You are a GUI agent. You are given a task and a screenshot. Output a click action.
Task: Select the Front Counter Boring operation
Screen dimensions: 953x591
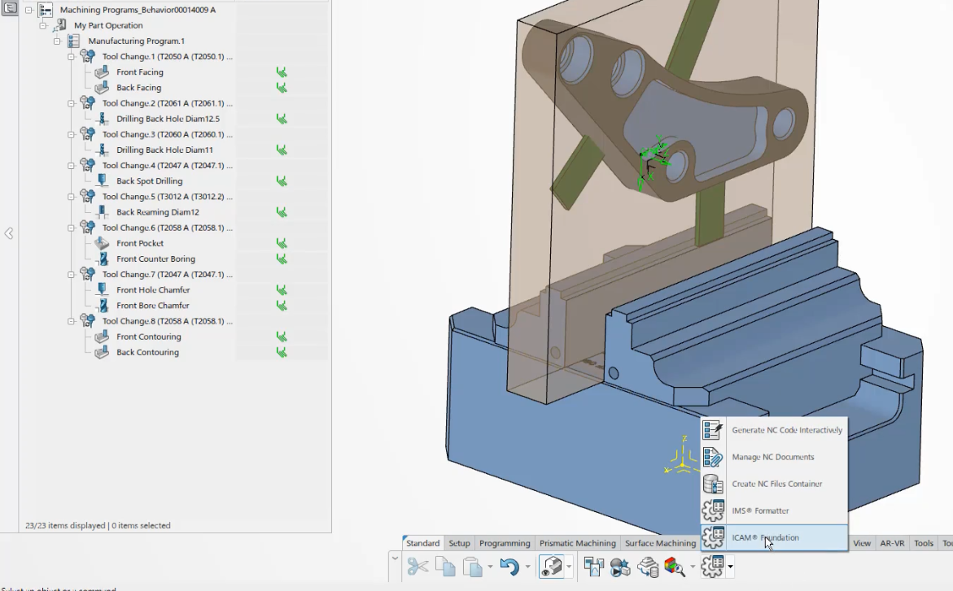pyautogui.click(x=155, y=259)
